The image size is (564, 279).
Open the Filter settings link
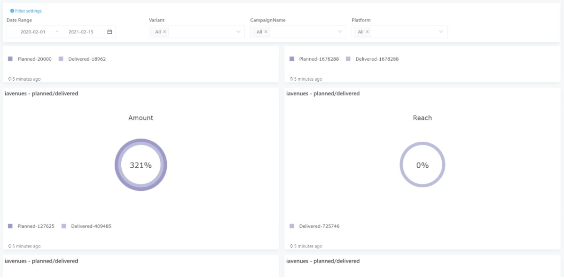point(28,11)
